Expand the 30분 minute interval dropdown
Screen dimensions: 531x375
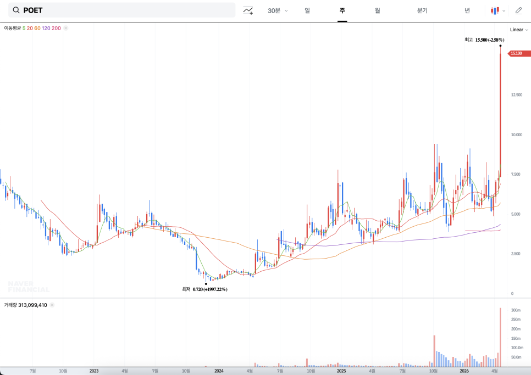[x=278, y=10]
